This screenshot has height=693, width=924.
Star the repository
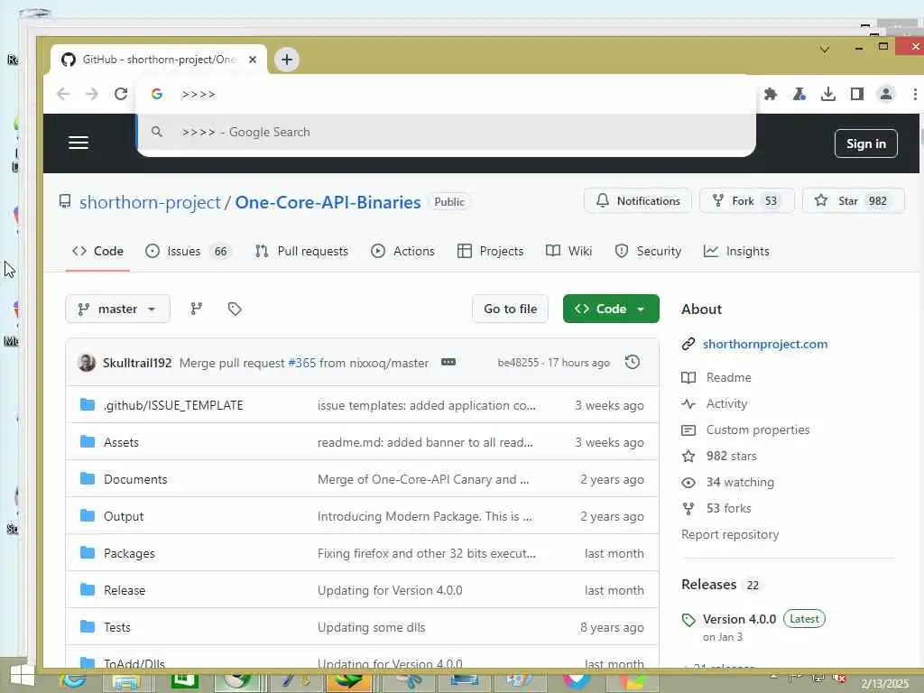pos(853,201)
